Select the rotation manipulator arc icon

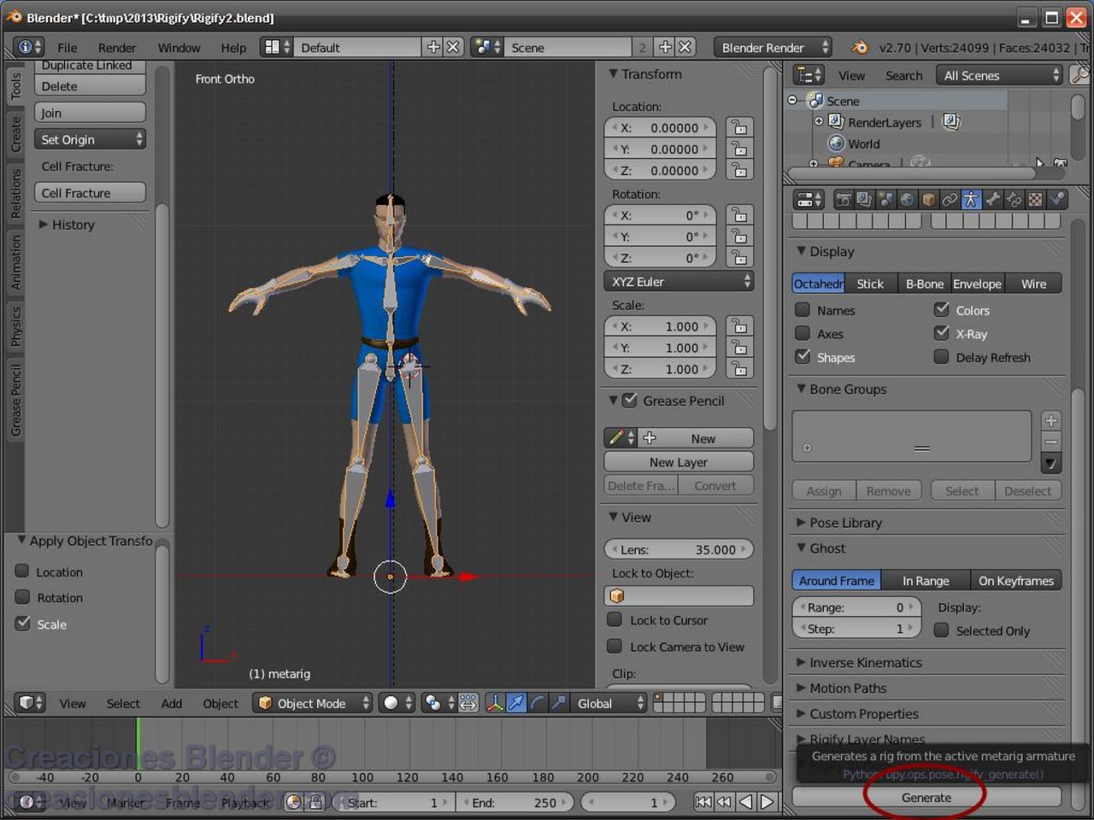pyautogui.click(x=537, y=703)
